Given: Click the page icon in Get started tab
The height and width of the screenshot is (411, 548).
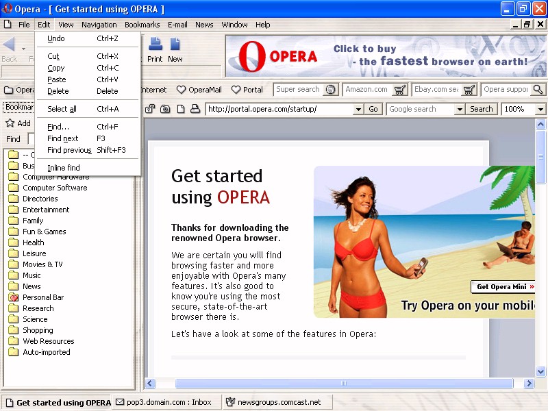Looking at the screenshot, I should tap(10, 403).
